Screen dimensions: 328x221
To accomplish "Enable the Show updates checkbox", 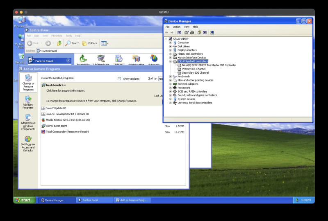I will [x=119, y=79].
